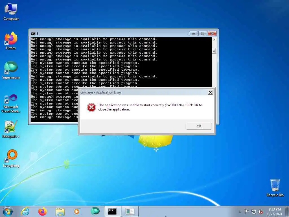289x217 pixels.
Task: Close the command prompt window
Action: (x=212, y=34)
